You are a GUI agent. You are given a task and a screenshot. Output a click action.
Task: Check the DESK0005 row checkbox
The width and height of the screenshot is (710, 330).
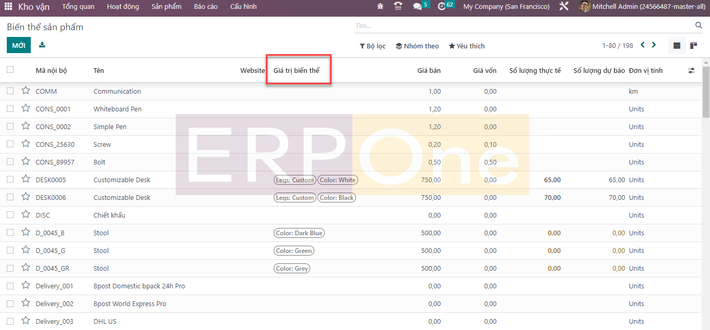[10, 180]
